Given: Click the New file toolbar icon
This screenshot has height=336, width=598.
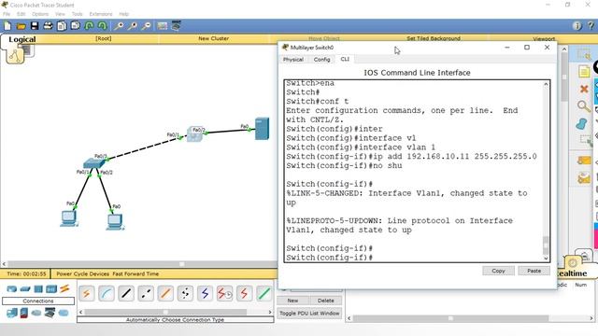Looking at the screenshot, I should 7,26.
